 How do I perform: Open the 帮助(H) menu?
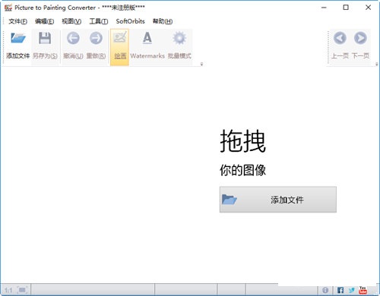point(163,21)
